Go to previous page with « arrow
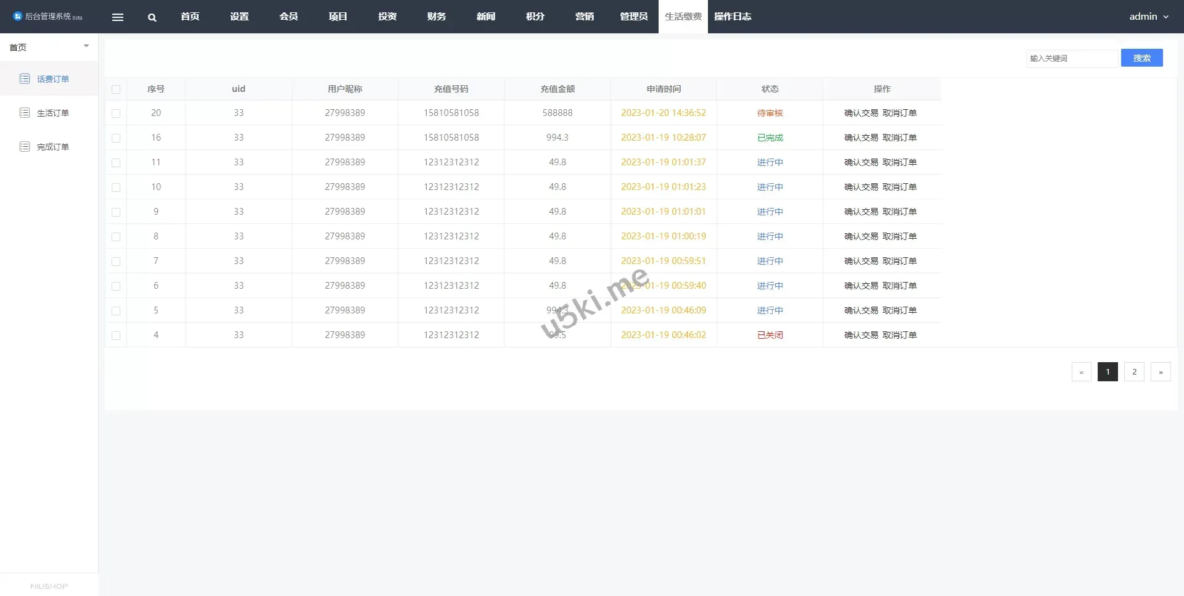The height and width of the screenshot is (596, 1184). coord(1081,372)
